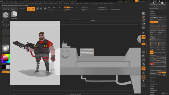Toggle the X Mirror button

(152, 47)
